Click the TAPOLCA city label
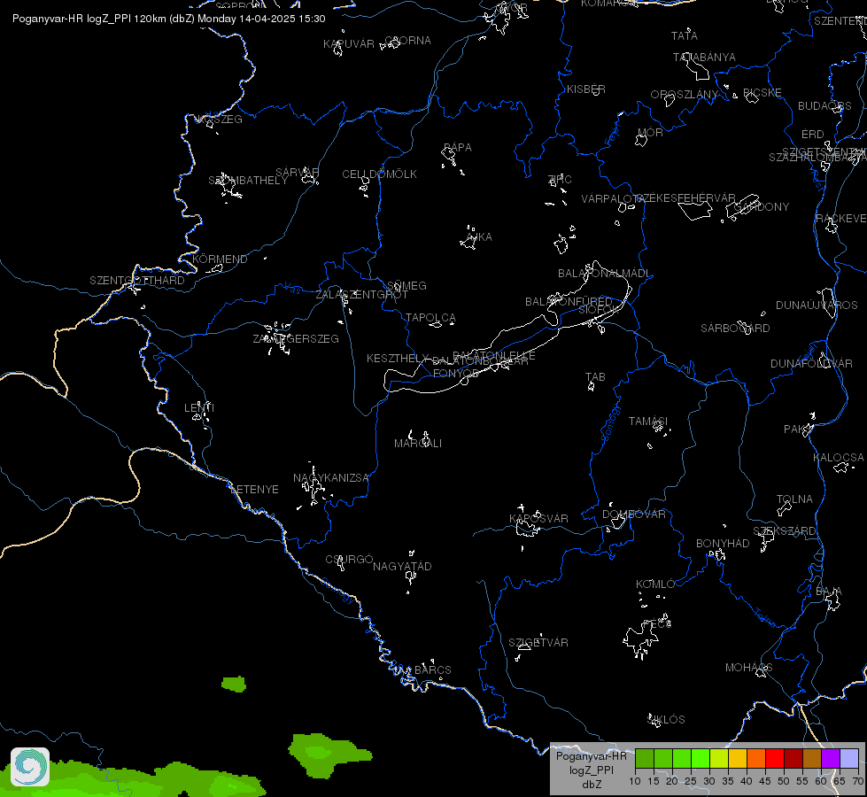The height and width of the screenshot is (797, 867). click(430, 318)
